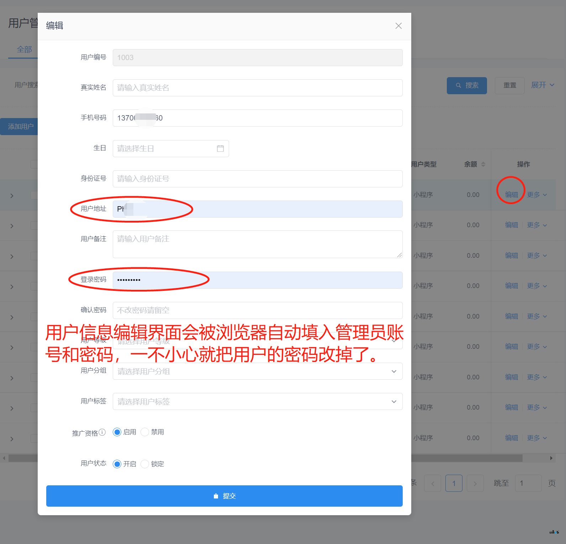This screenshot has height=544, width=566.
Task: Click the info icon next to 推广资格
Action: click(102, 432)
